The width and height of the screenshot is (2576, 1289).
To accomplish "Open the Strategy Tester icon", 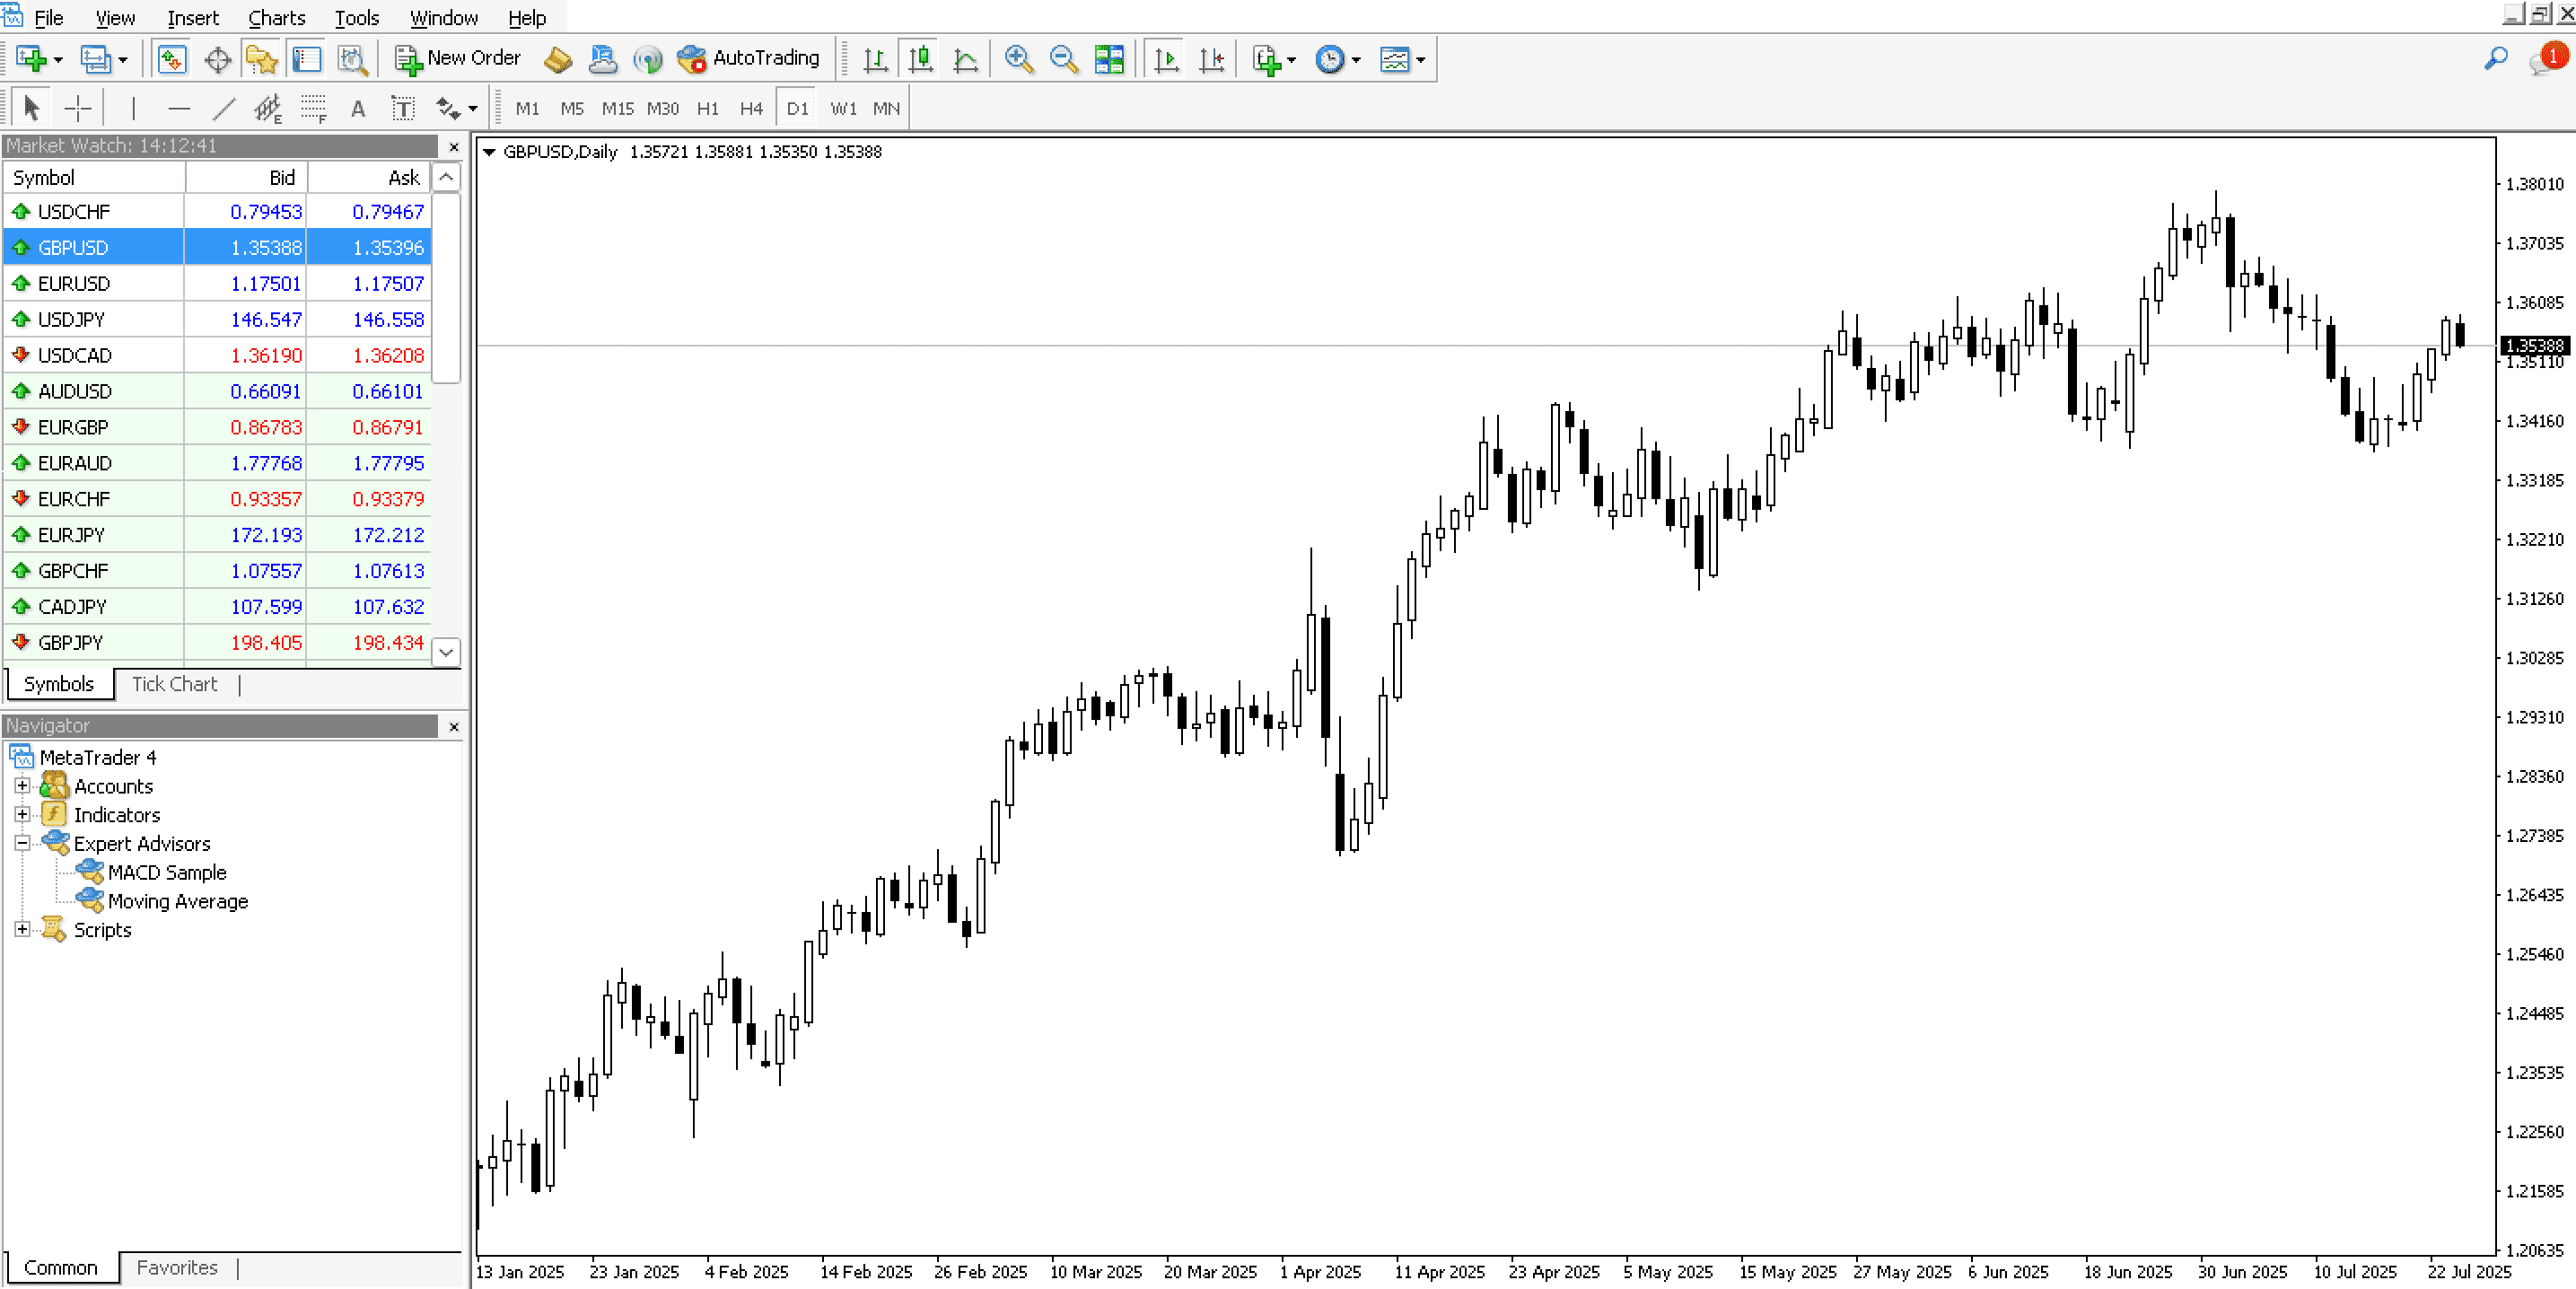I will coord(353,59).
